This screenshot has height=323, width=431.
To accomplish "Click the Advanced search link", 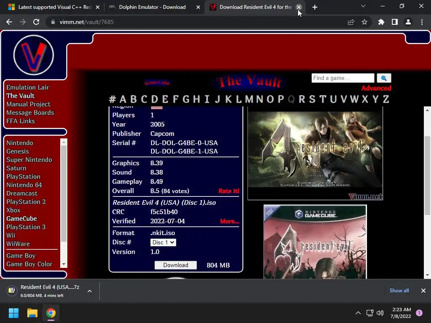I will (x=376, y=88).
